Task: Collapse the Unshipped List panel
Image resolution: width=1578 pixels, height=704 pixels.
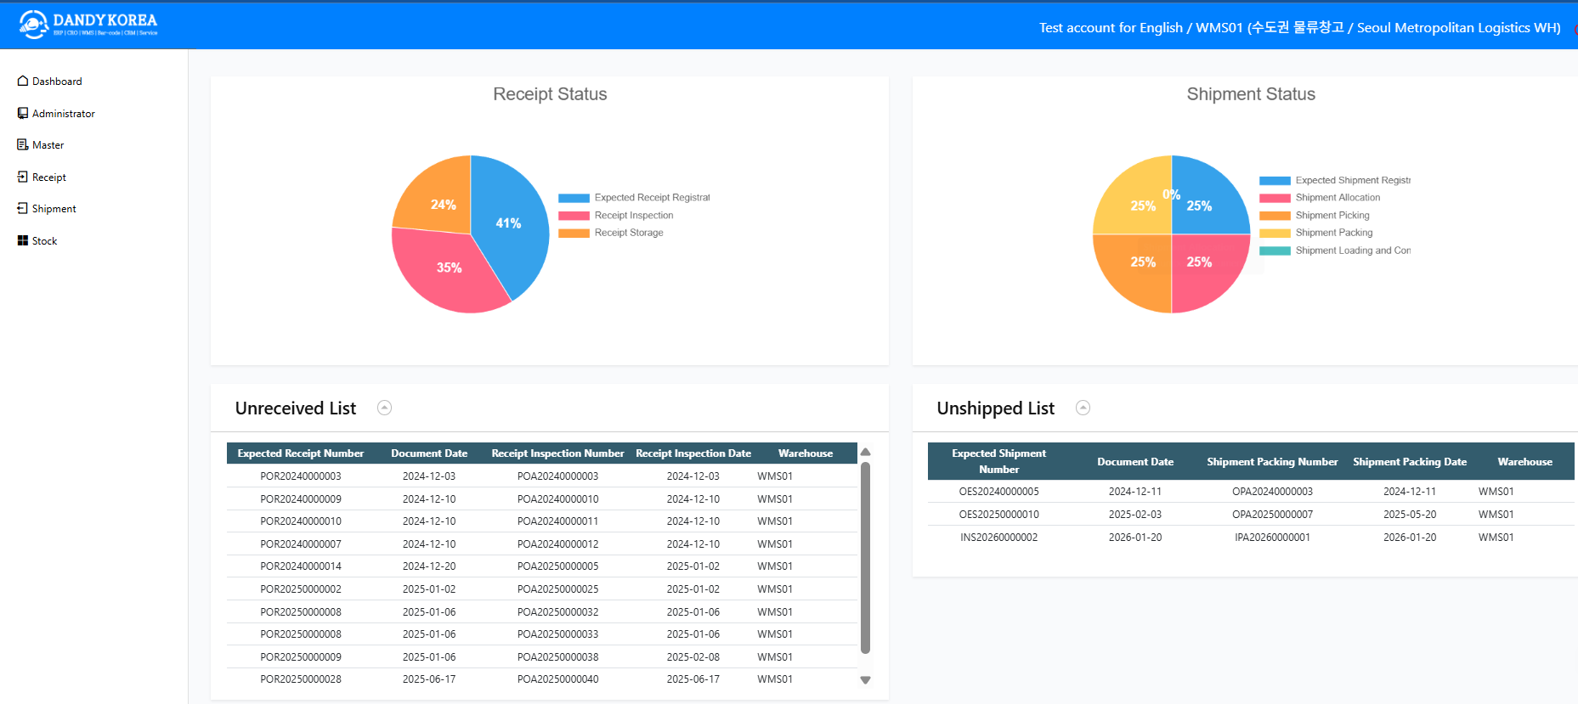Action: (1083, 408)
